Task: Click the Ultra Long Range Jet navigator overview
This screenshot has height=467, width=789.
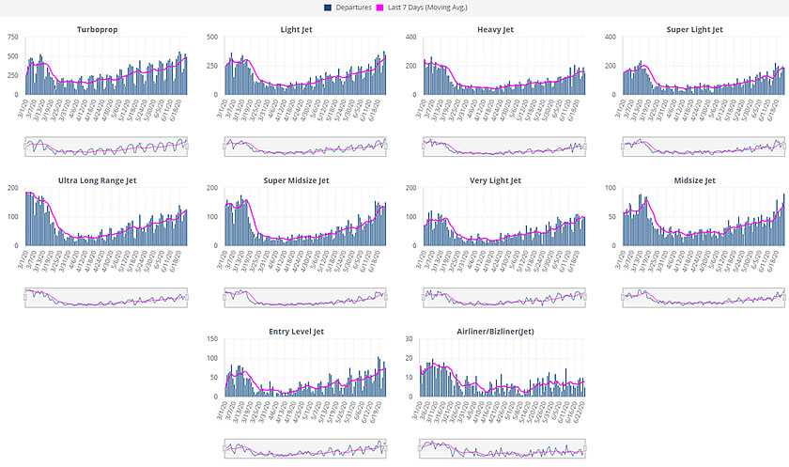Action: point(106,298)
